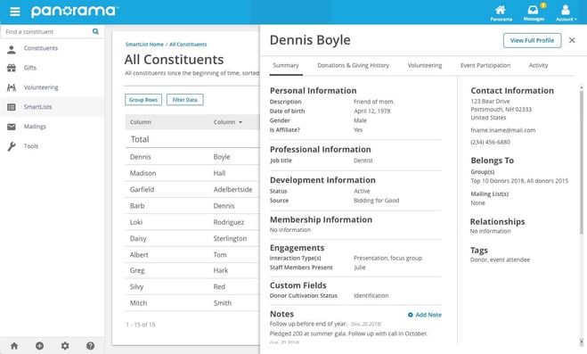The width and height of the screenshot is (587, 354).
Task: Switch to the Volunteering tab in profile
Action: (x=425, y=66)
